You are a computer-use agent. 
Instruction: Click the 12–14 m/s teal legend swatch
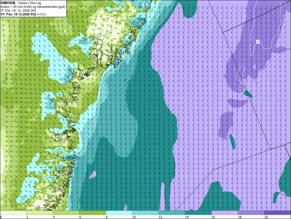172,213
